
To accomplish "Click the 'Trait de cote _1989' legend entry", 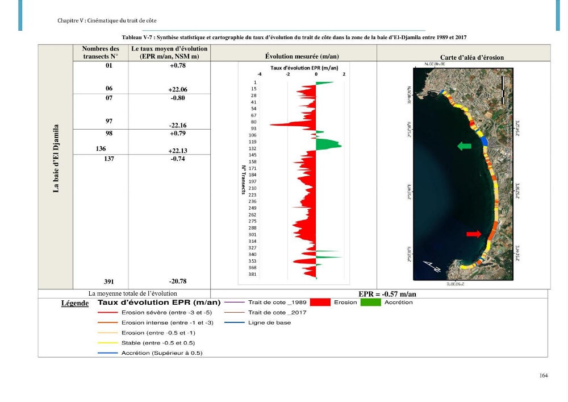I will click(x=265, y=302).
